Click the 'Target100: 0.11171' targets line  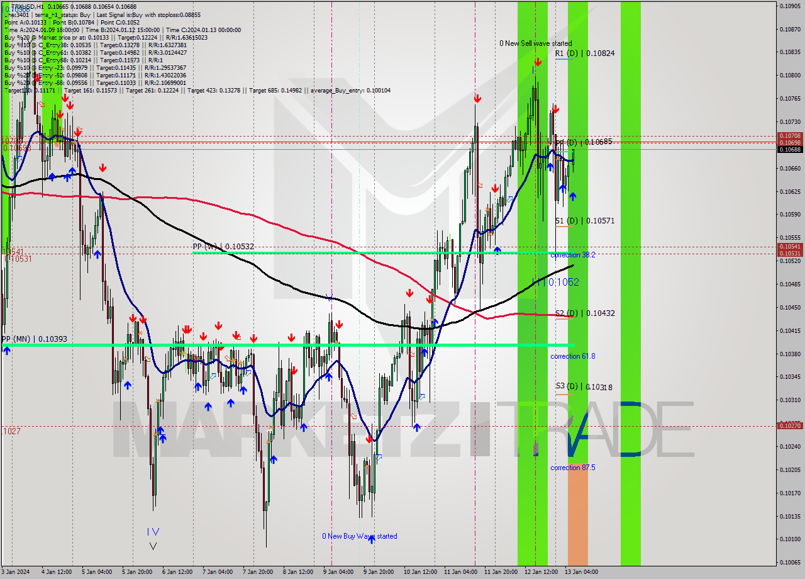point(197,91)
